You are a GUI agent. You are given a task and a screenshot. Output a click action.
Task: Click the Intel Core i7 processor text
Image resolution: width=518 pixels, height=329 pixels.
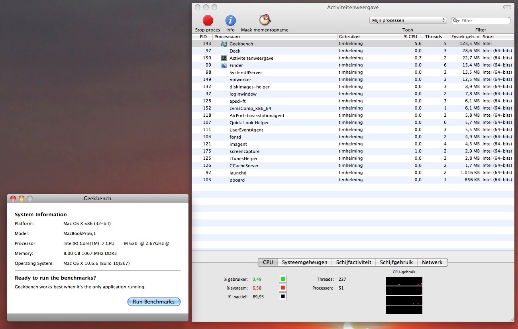(x=116, y=243)
